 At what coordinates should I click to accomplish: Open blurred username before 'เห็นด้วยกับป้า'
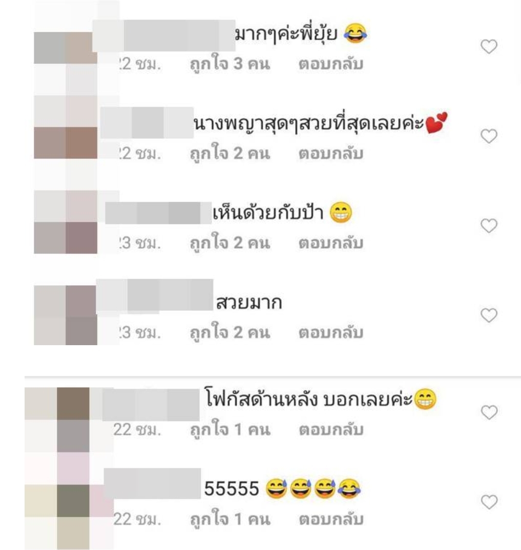click(158, 213)
